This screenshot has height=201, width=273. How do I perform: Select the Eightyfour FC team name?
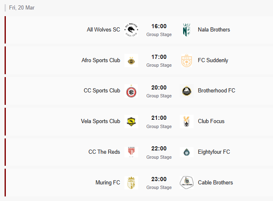coord(214,152)
